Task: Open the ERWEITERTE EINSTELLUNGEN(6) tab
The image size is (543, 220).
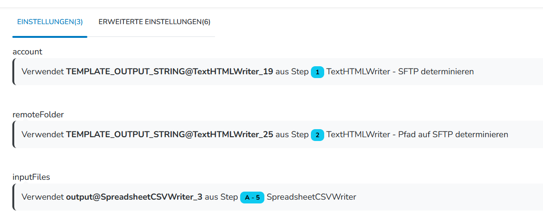Action: (154, 22)
